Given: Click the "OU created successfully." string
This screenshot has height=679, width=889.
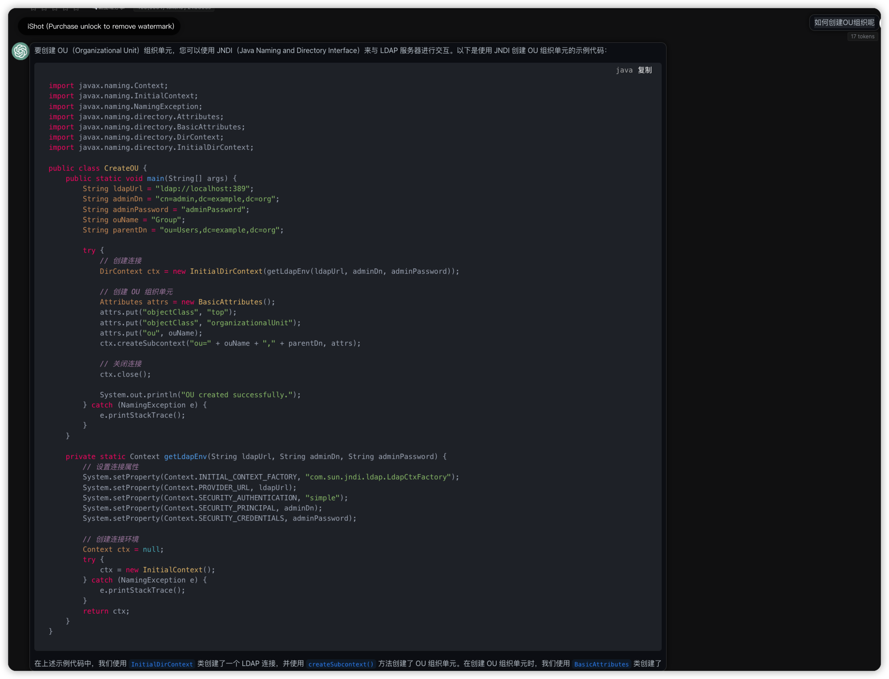Looking at the screenshot, I should pyautogui.click(x=237, y=395).
